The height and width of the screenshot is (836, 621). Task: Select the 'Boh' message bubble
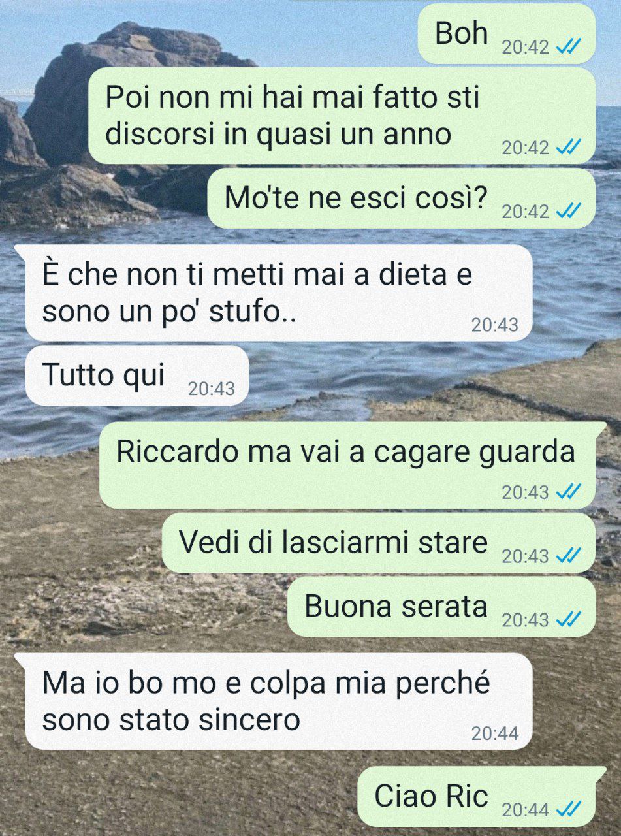(x=507, y=33)
